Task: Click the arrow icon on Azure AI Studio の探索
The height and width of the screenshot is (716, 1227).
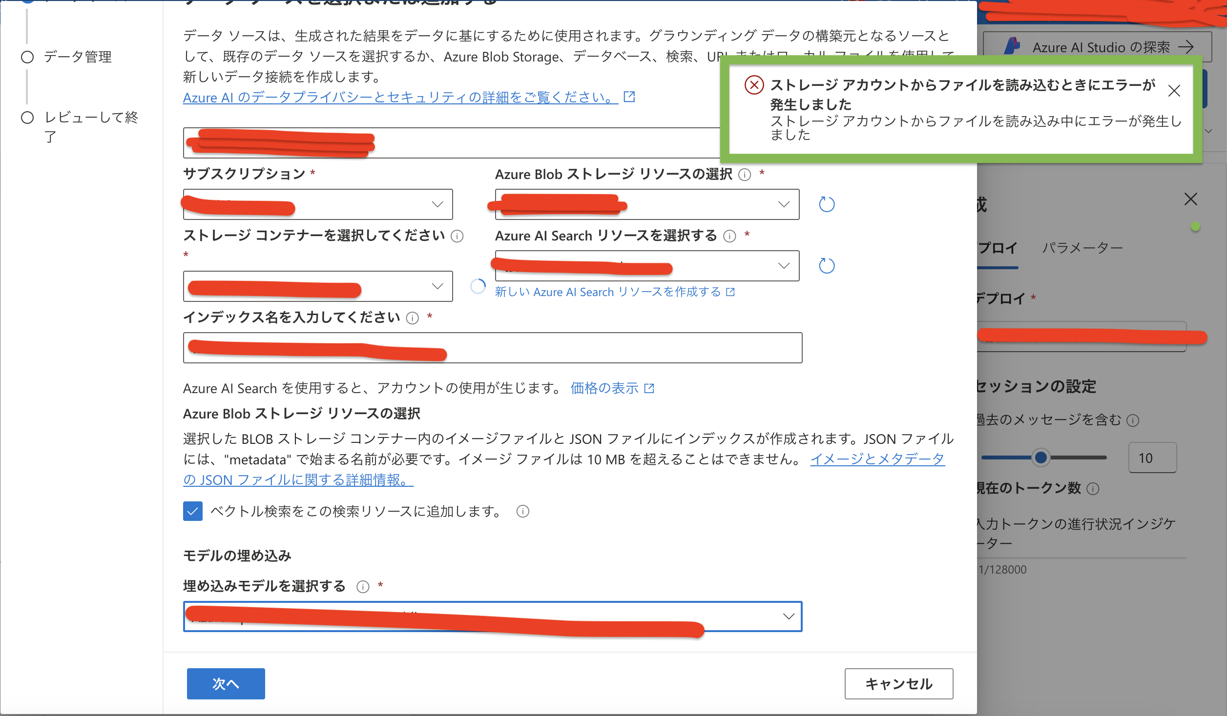Action: 1185,47
